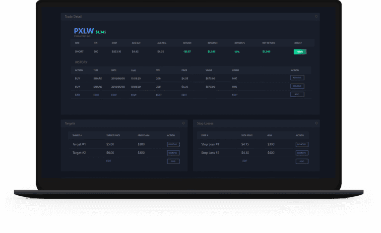Viewport: 381px width, 233px height.
Task: Open the Trade Detail panel settings gear
Action: [316, 16]
